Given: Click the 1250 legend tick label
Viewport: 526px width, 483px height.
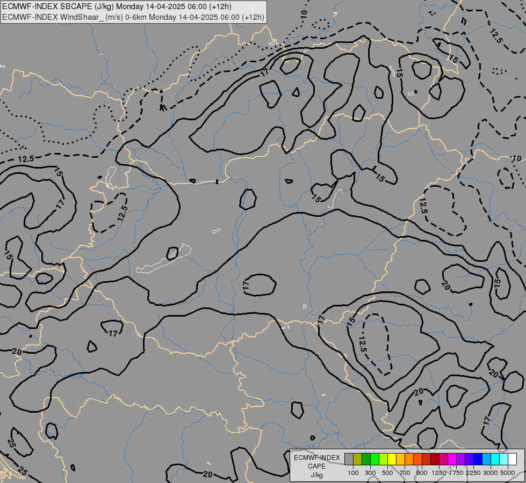Looking at the screenshot, I should 439,473.
